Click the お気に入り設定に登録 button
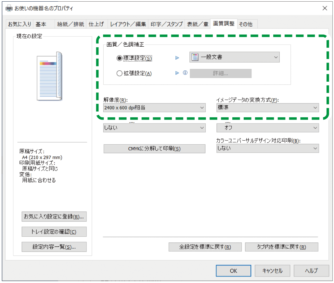Image resolution: width=334 pixels, height=283 pixels. (54, 217)
